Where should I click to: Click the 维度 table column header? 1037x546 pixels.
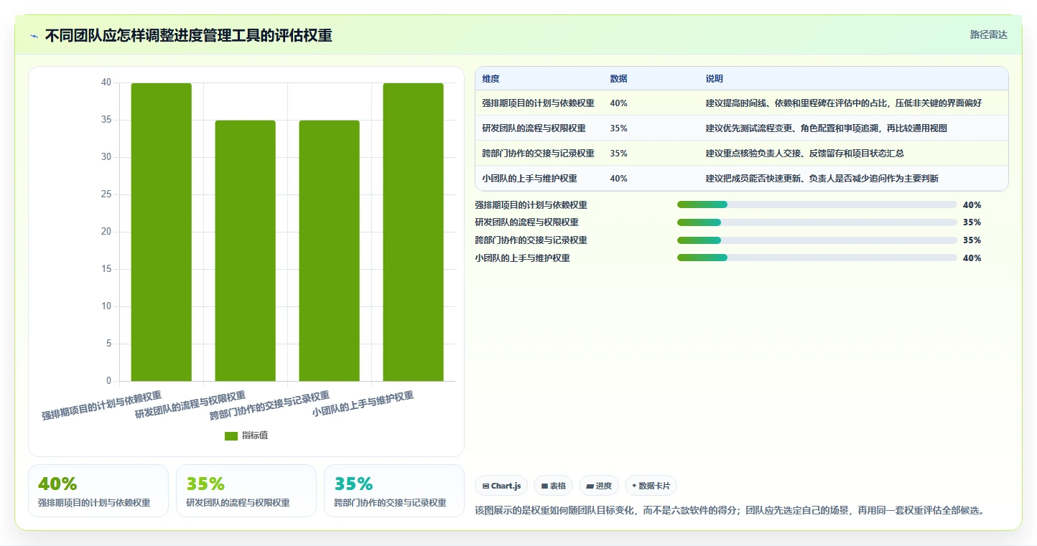[x=491, y=78]
